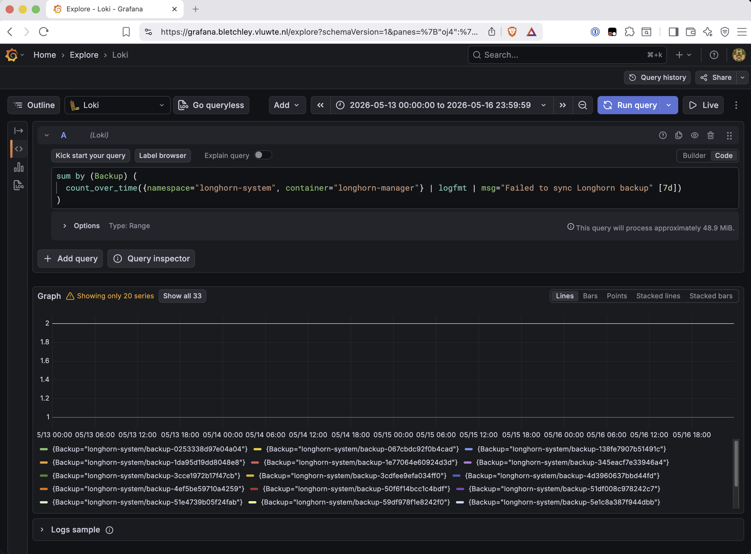The image size is (751, 554).
Task: Toggle series backup-345eacf7e33946a4 in legend
Action: tap(572, 463)
